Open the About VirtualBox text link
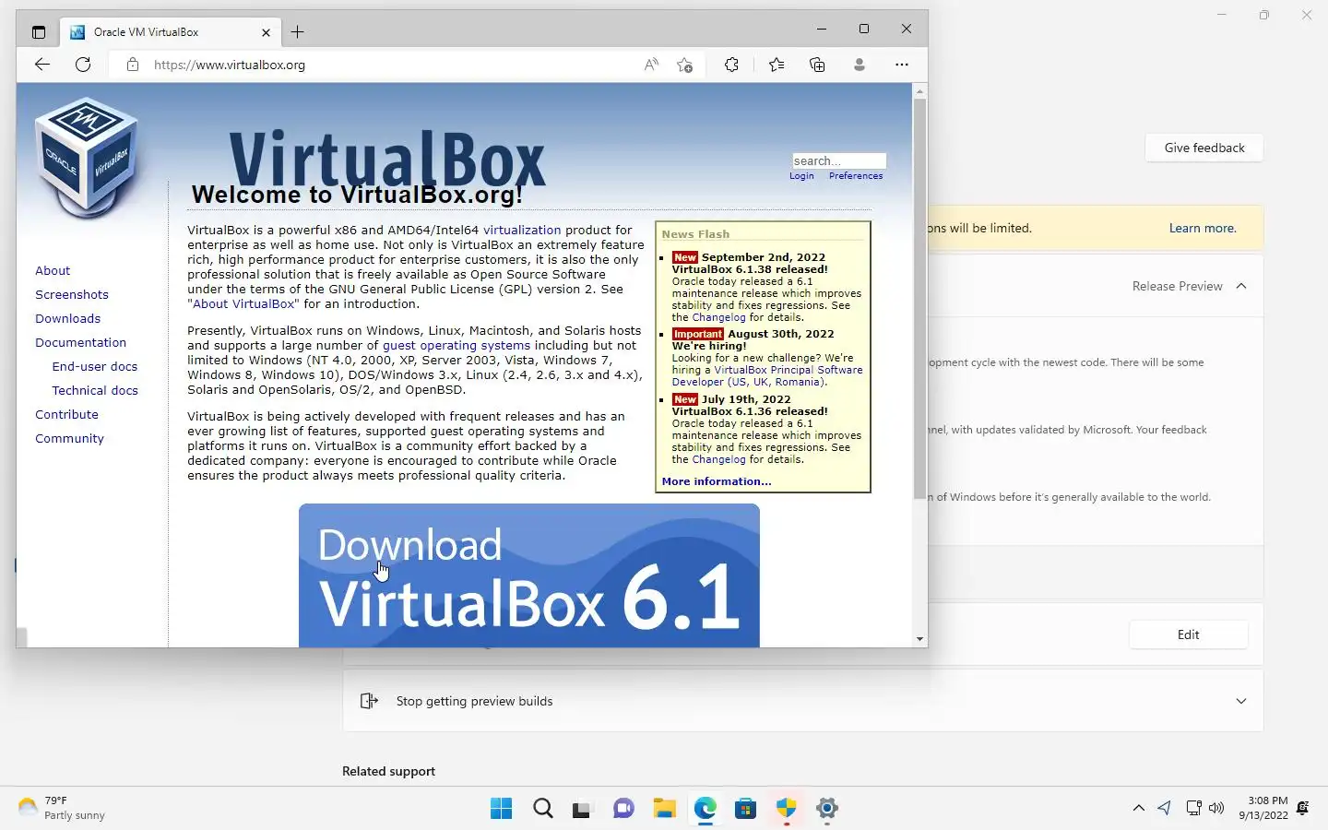Viewport: 1328px width, 830px height. tap(243, 303)
